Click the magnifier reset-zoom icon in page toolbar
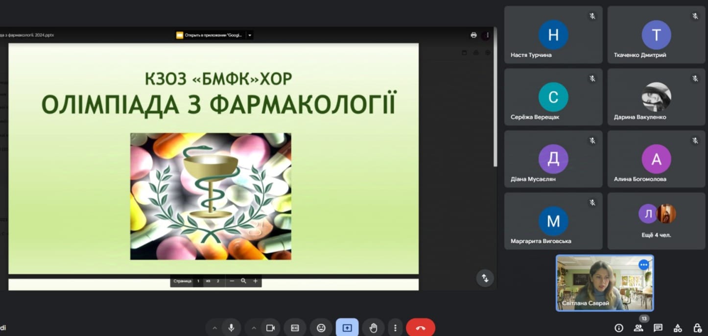 [x=243, y=281]
